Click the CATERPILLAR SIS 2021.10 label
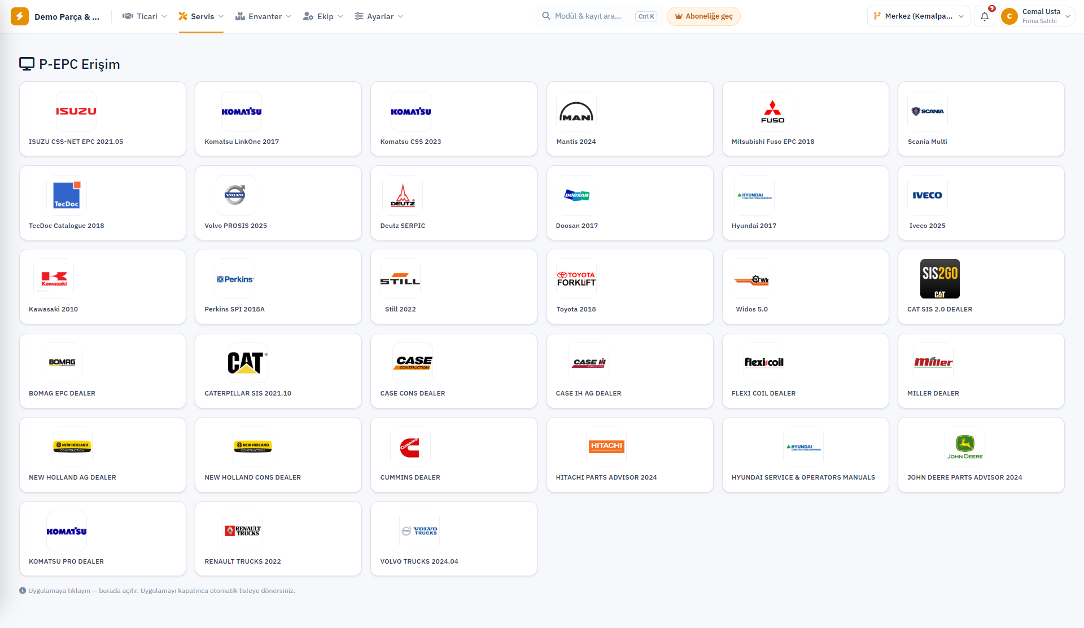1084x628 pixels. pos(248,393)
